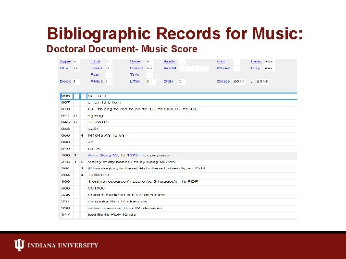Image resolution: width=346 pixels, height=259 pixels.
Task: Click the 007 field row
Action: click(178, 103)
